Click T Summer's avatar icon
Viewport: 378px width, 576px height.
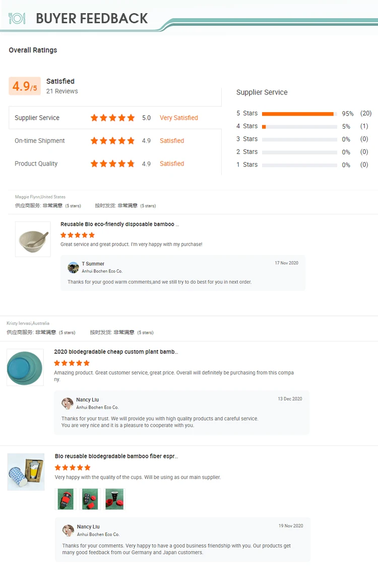[x=73, y=268]
